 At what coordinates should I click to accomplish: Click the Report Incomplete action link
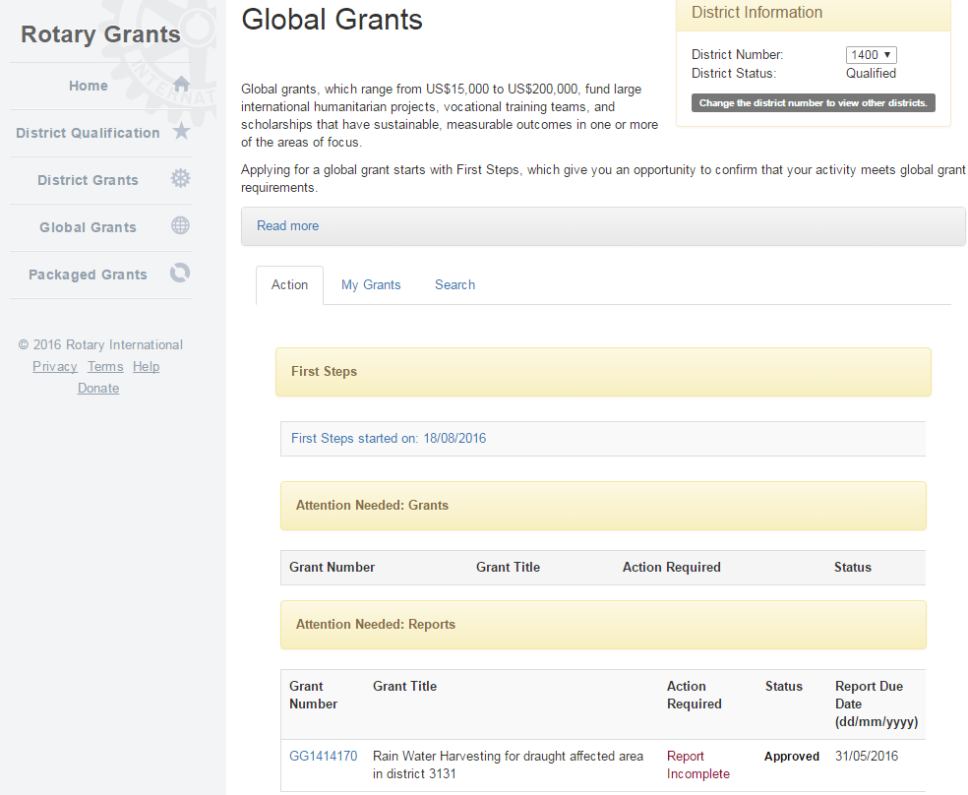[698, 765]
